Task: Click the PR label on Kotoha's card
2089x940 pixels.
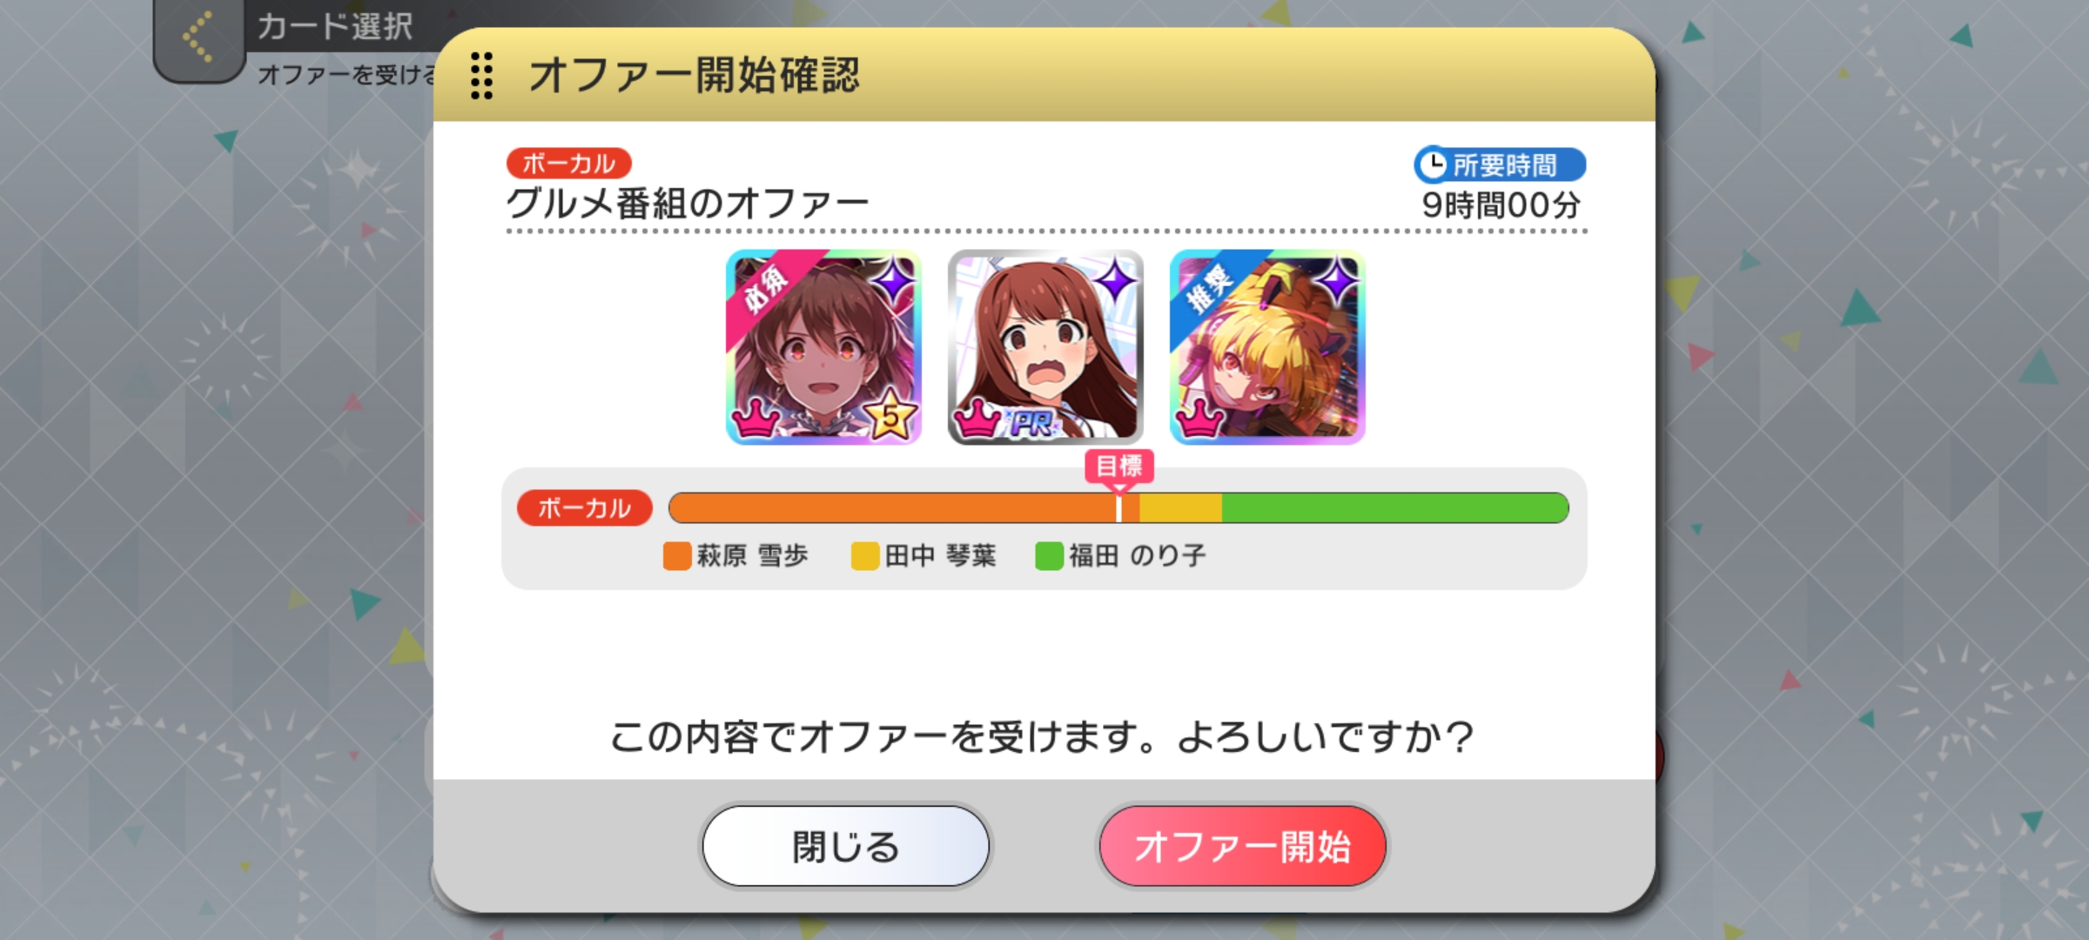Action: 1032,423
